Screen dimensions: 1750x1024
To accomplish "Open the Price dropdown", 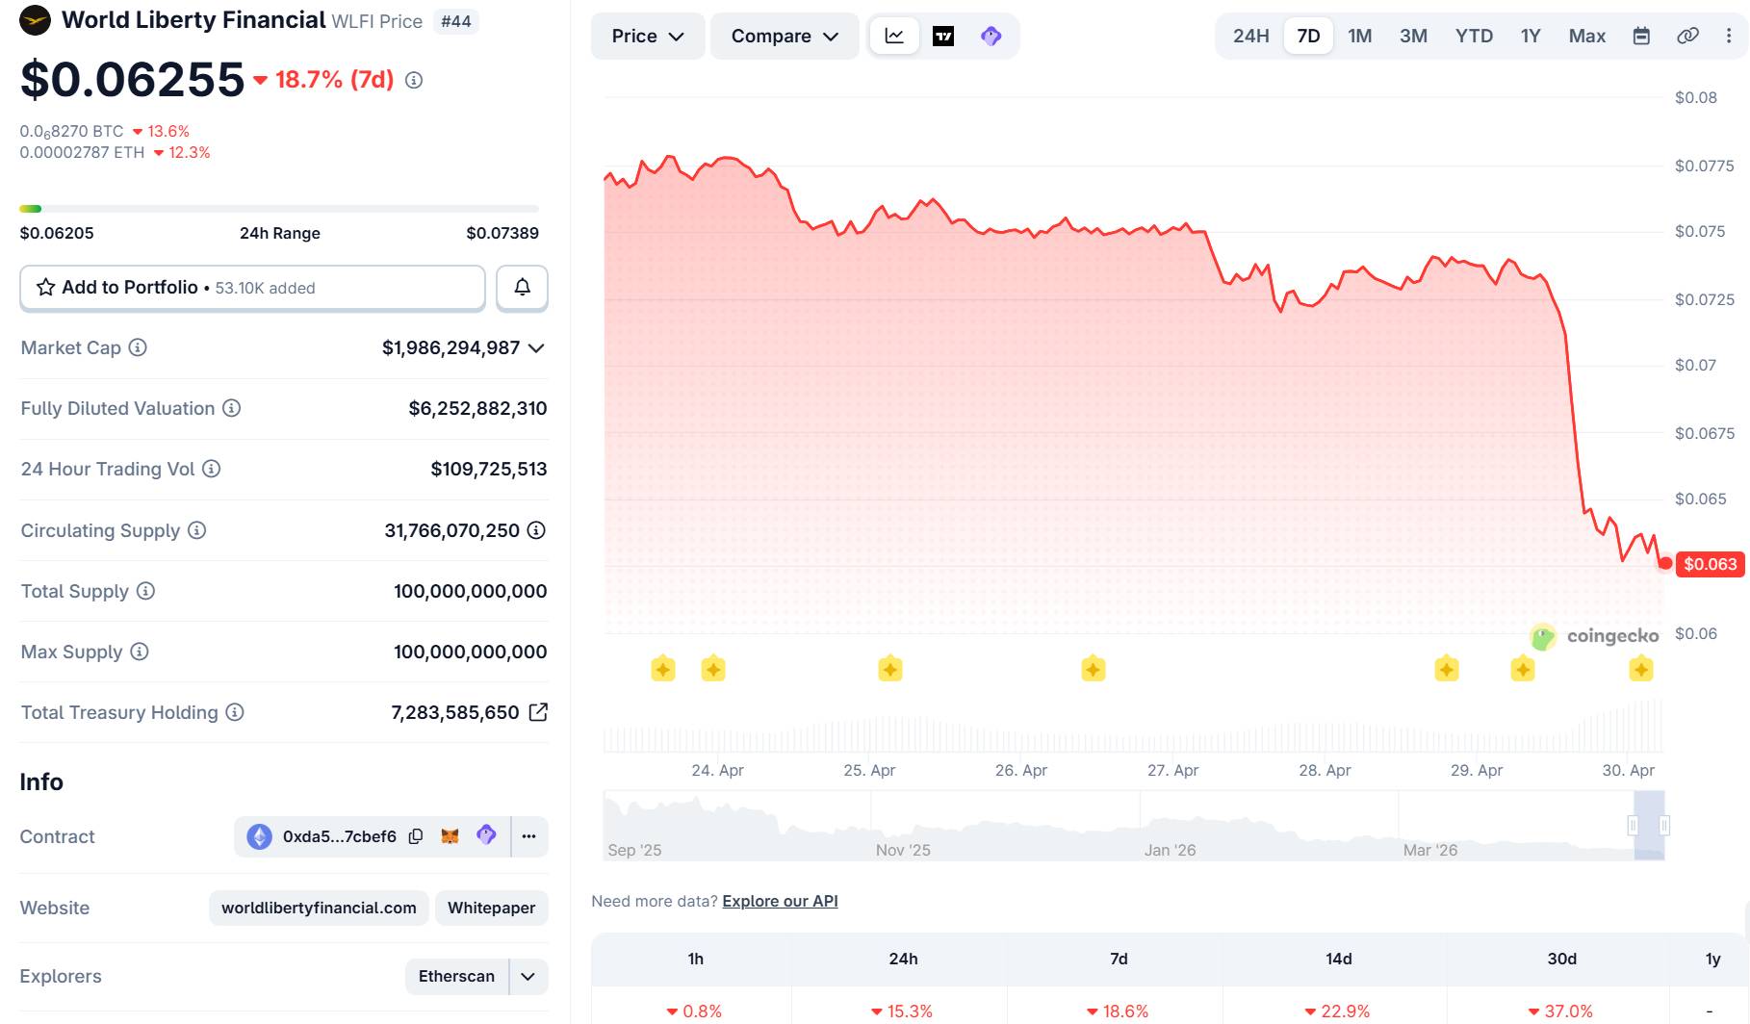I will coord(648,37).
